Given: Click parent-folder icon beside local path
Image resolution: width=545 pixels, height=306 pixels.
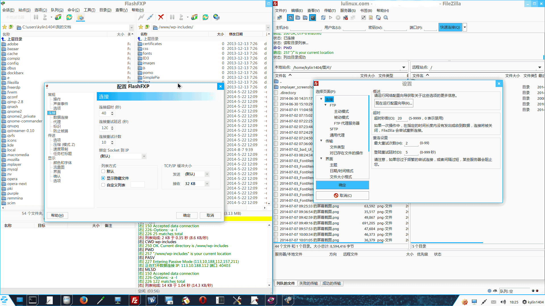Looking at the screenshot, I should click(11, 27).
